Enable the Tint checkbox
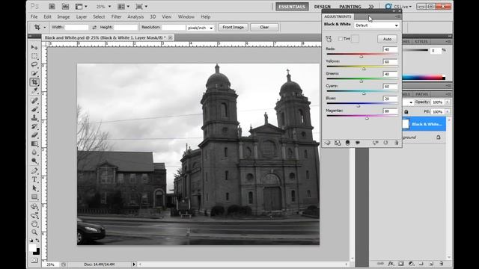The image size is (479, 269). coord(341,39)
